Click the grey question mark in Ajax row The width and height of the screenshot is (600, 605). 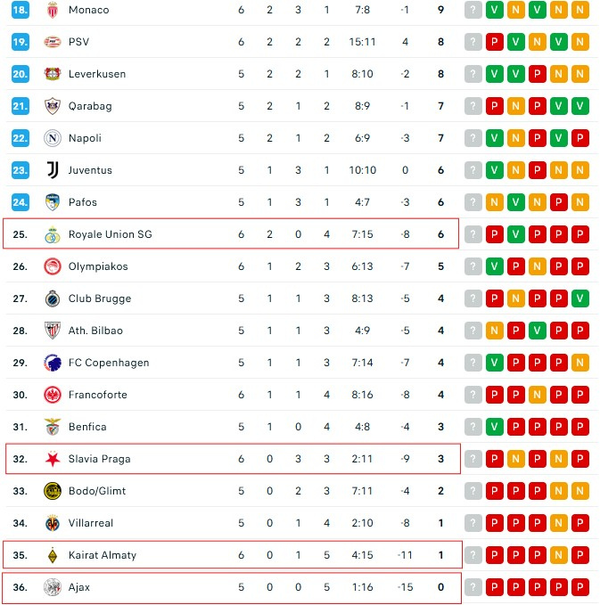coord(473,587)
